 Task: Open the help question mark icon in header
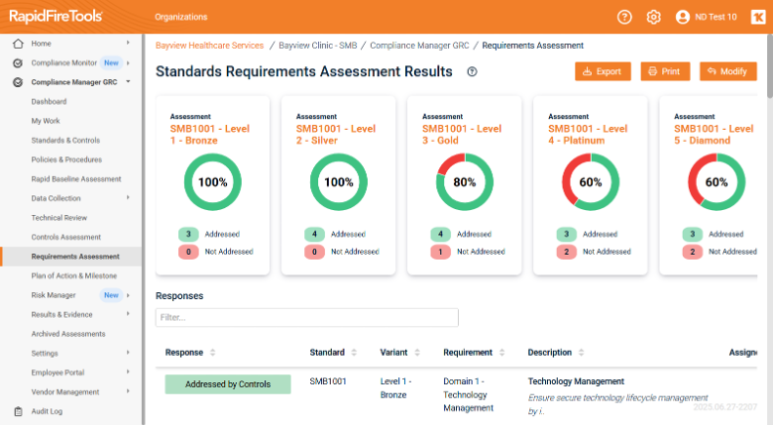(624, 17)
